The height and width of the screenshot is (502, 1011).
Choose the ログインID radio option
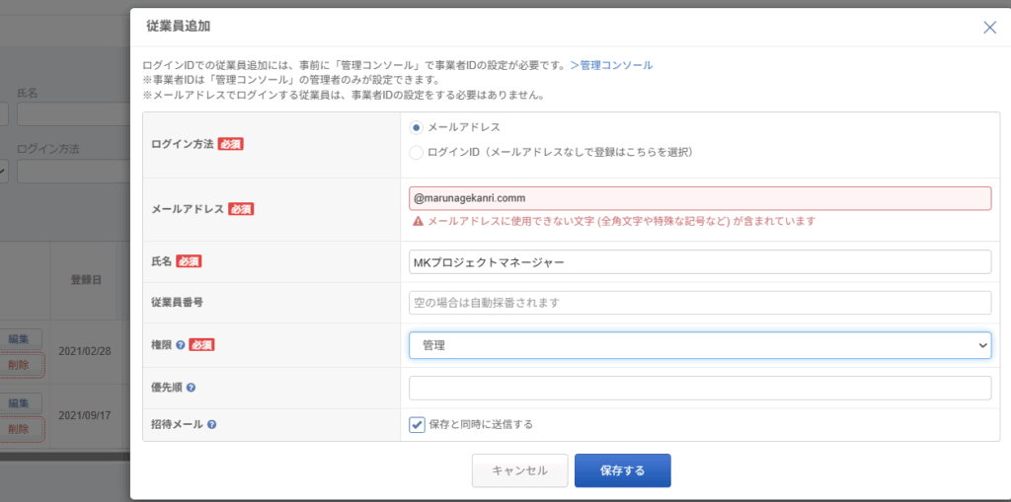(417, 153)
